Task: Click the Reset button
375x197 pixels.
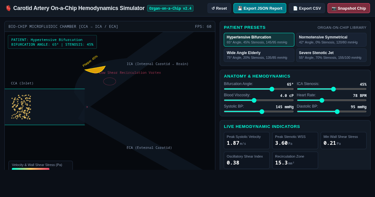Action: click(x=219, y=8)
